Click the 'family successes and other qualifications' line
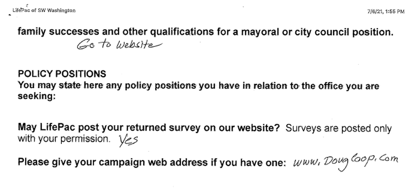This screenshot has width=415, height=193. [x=205, y=32]
